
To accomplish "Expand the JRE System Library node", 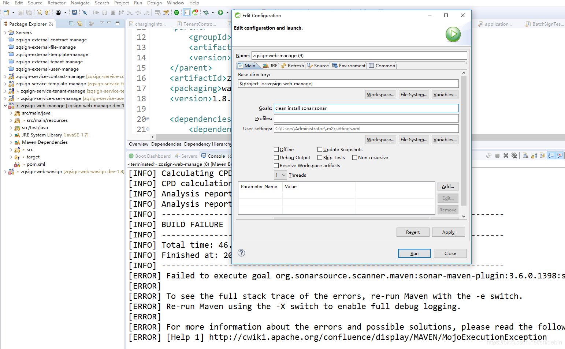I will point(11,135).
